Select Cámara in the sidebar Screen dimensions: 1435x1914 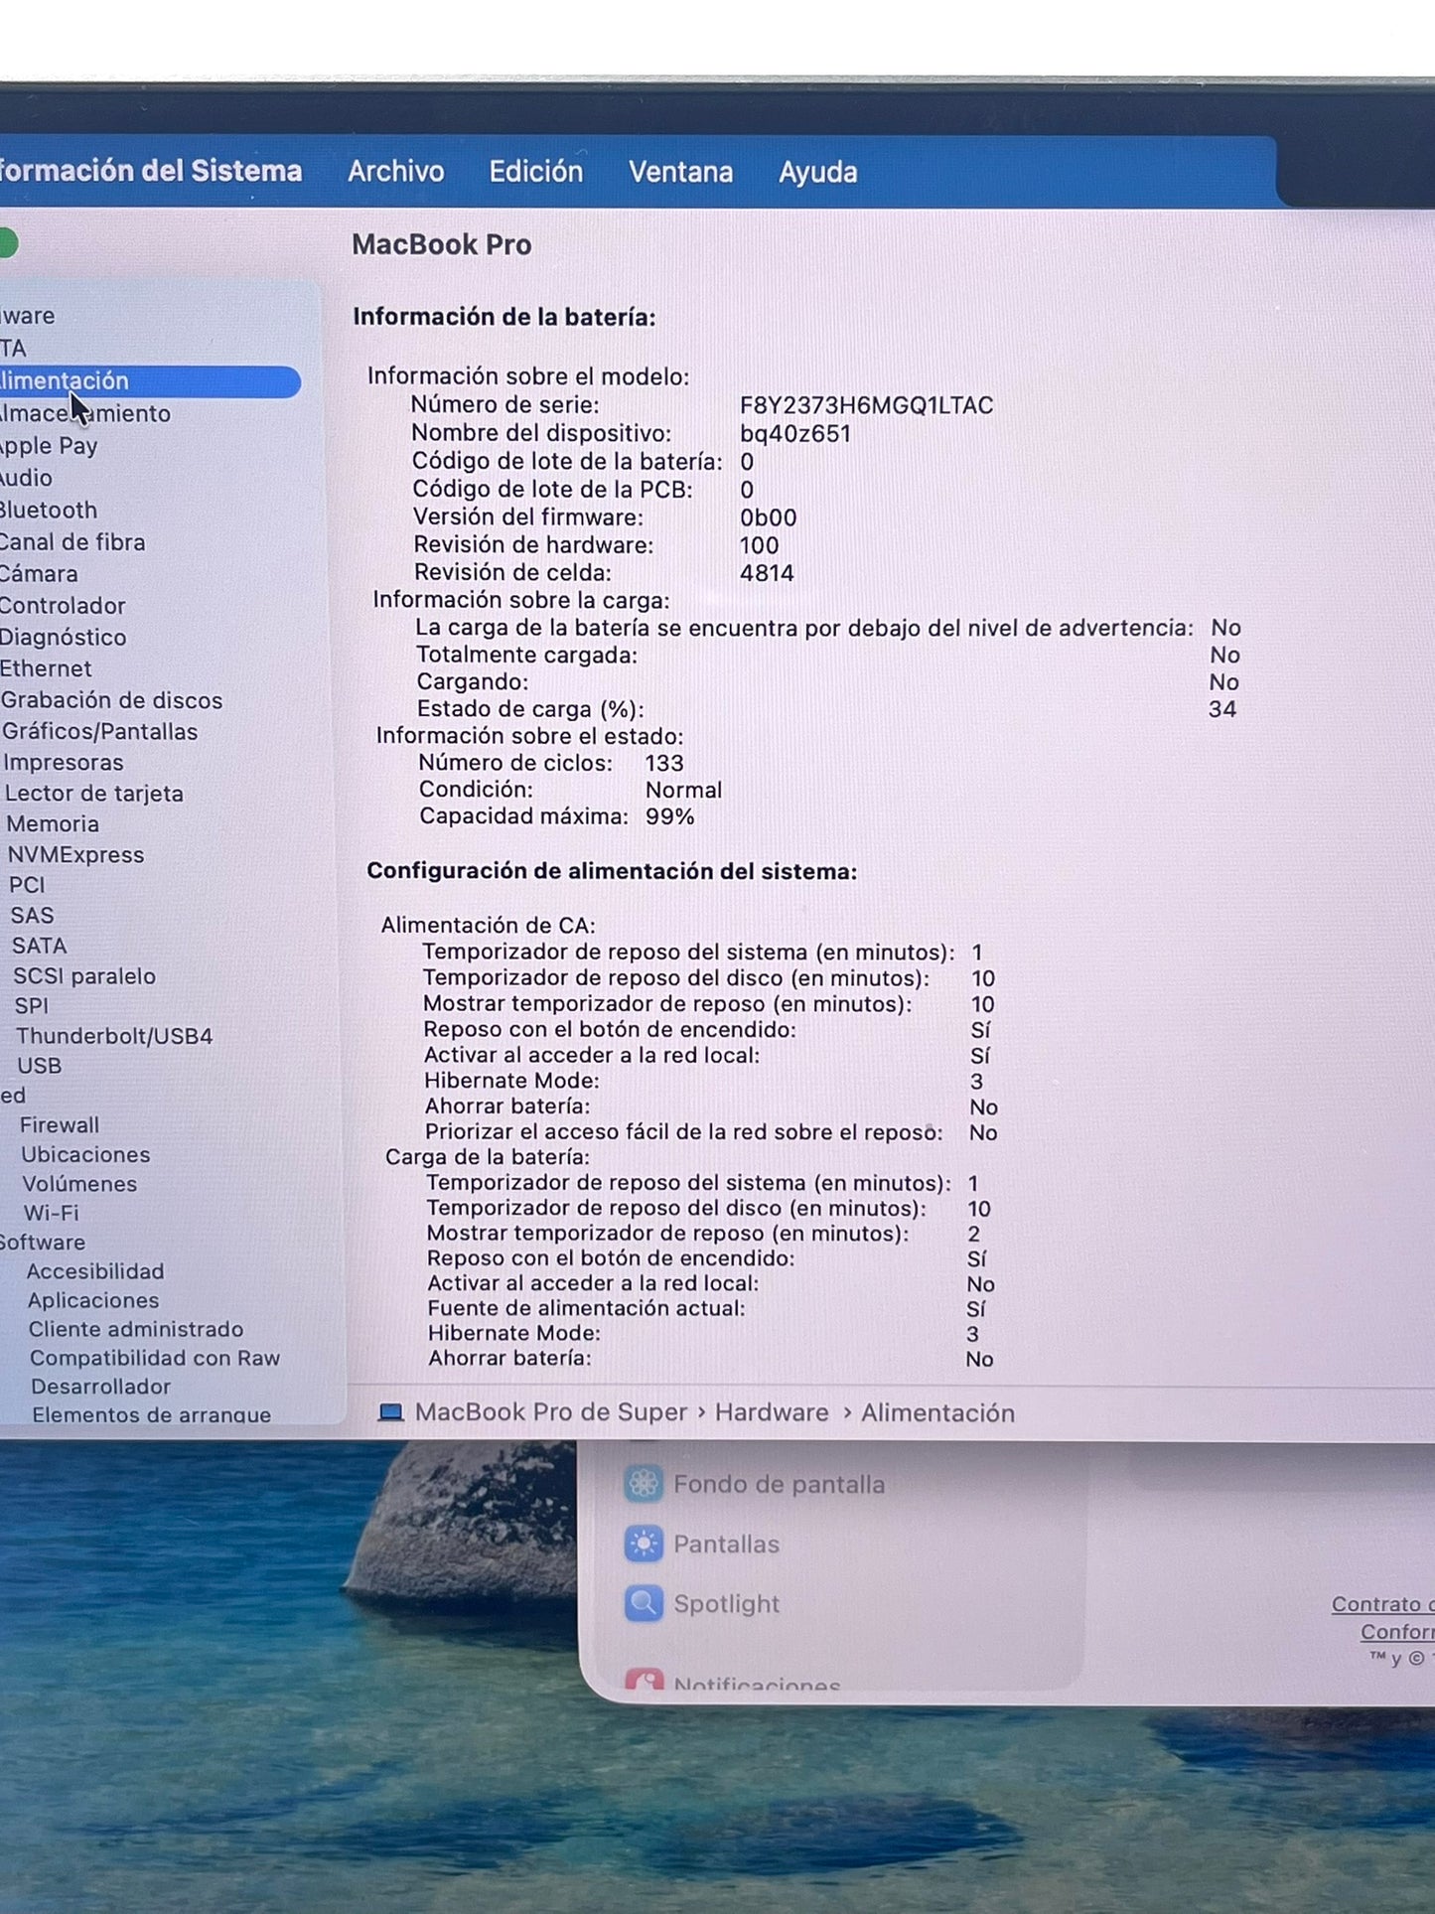pos(39,573)
